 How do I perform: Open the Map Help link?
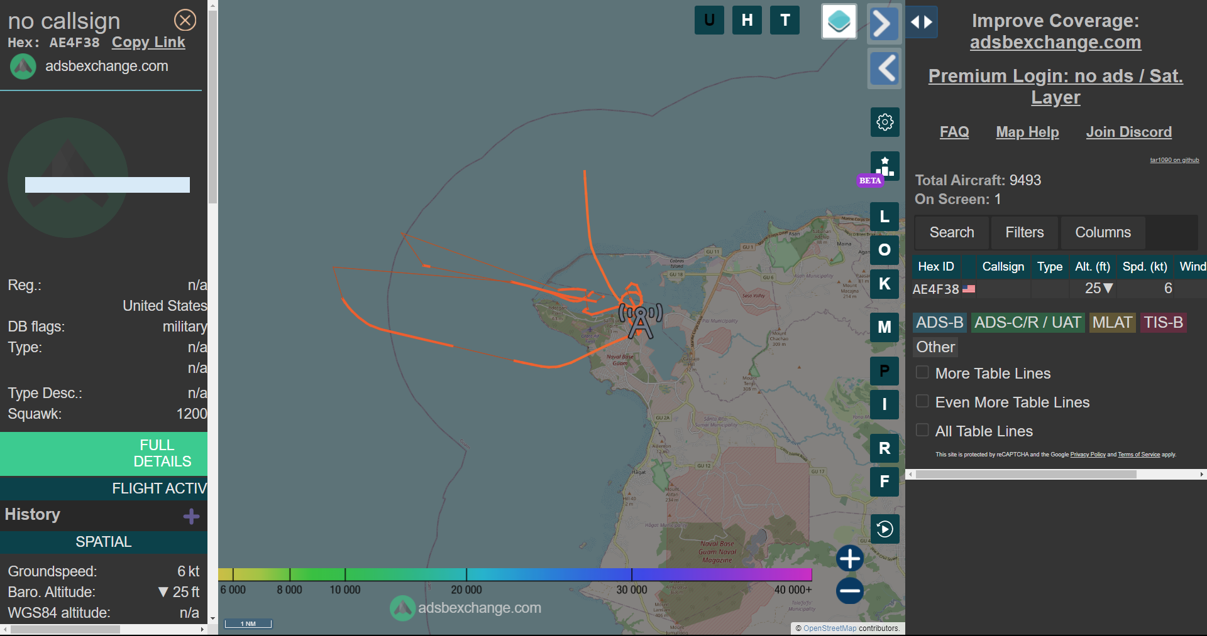pyautogui.click(x=1027, y=132)
